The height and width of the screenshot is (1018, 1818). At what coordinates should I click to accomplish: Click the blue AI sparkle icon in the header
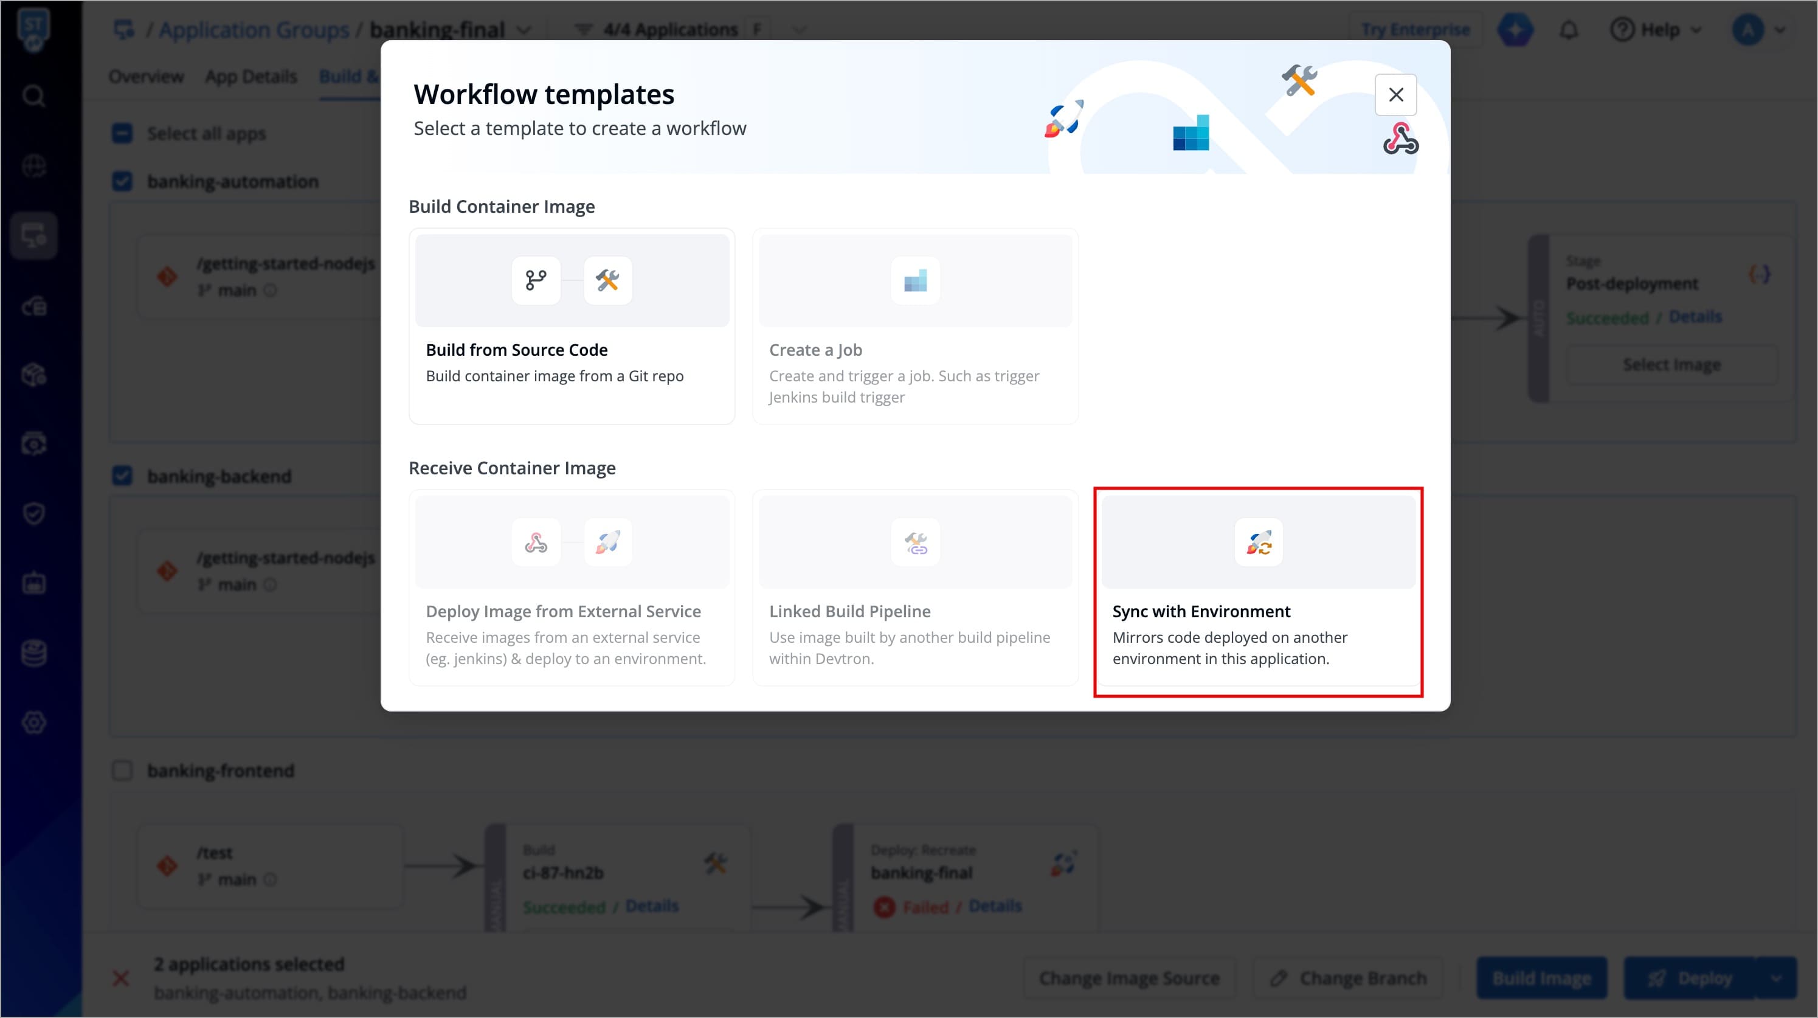click(x=1515, y=30)
